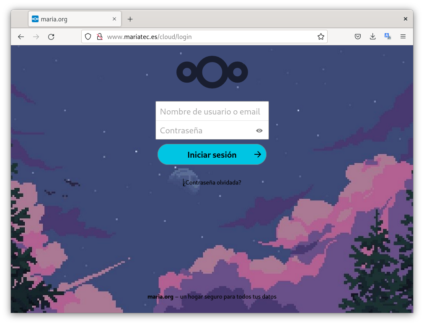
Task: Open the tracking protection shield icon
Action: (88, 37)
